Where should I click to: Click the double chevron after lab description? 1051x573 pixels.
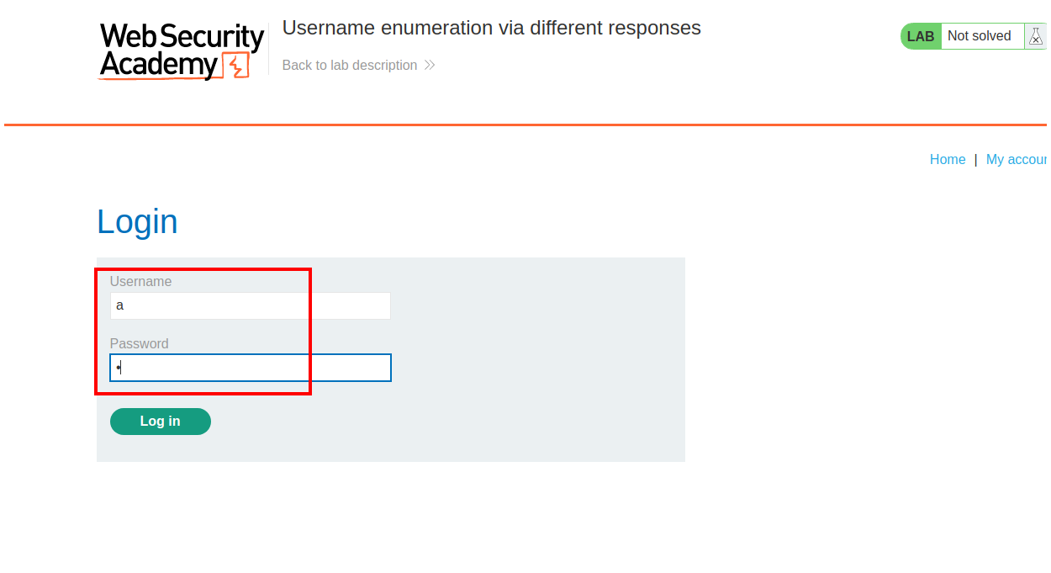coord(430,66)
